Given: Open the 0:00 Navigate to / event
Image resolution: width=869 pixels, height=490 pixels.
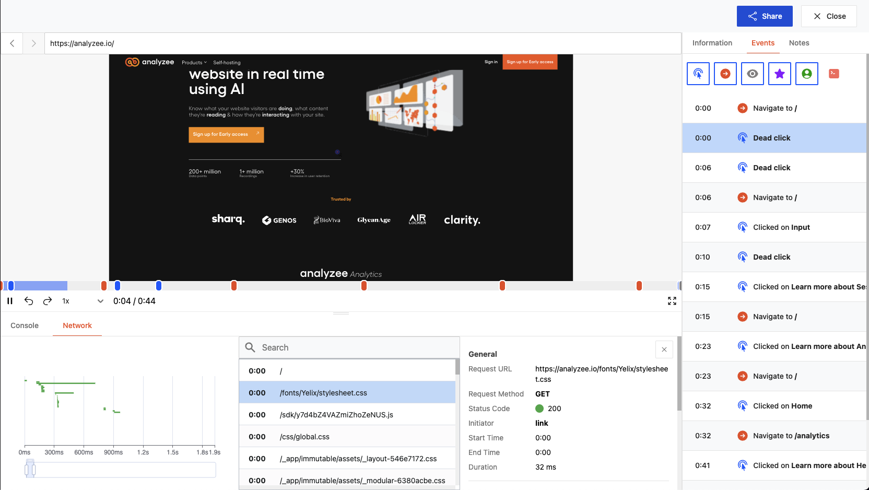Looking at the screenshot, I should pyautogui.click(x=774, y=108).
